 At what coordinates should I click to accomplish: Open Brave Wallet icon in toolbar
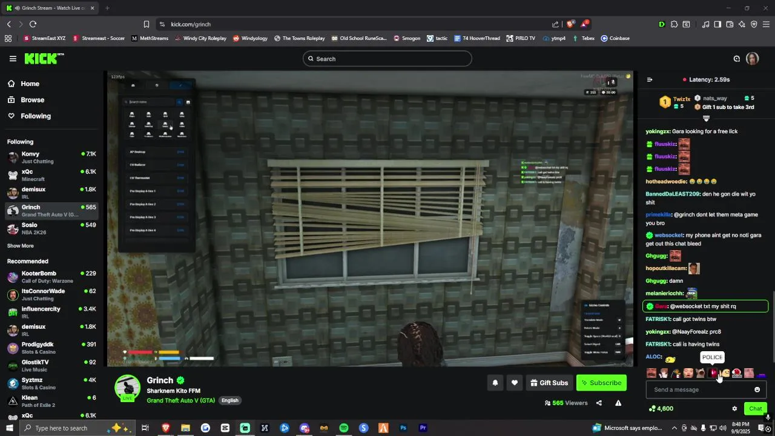pyautogui.click(x=730, y=24)
